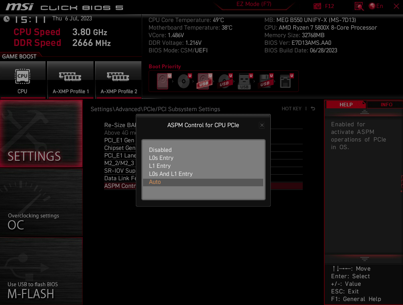The width and height of the screenshot is (403, 305).
Task: Activate A-XMP Profile 2
Action: (118, 80)
